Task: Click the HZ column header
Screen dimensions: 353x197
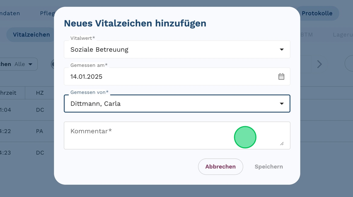Action: tap(40, 93)
